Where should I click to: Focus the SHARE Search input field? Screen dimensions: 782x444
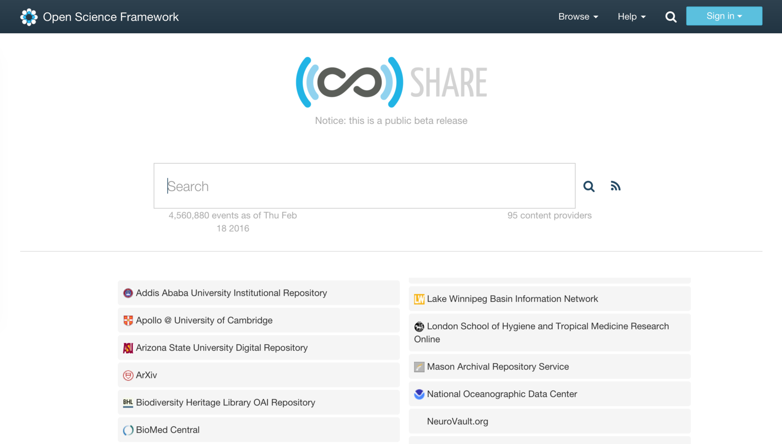click(x=364, y=186)
